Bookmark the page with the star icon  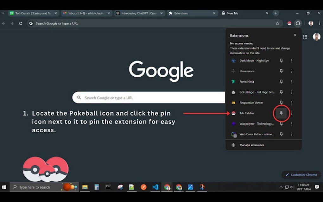tap(277, 23)
